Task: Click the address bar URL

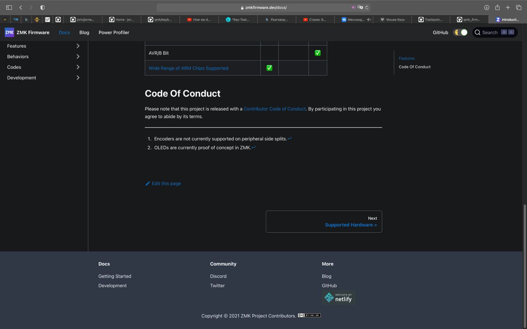Action: [266, 7]
